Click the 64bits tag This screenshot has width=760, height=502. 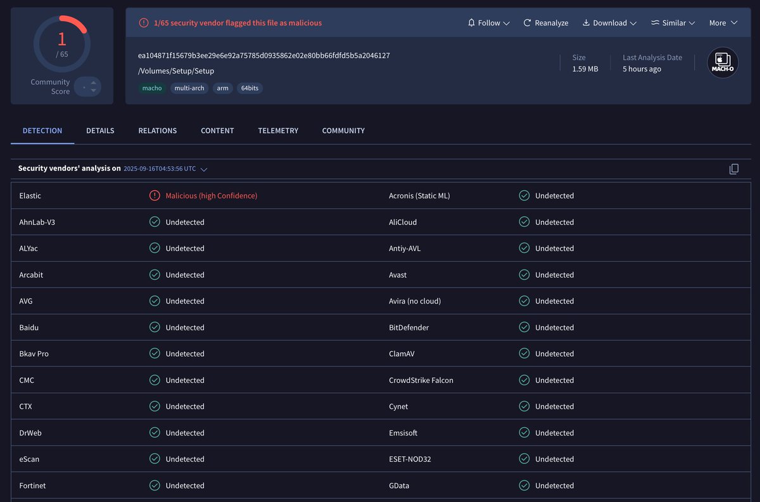(x=250, y=88)
